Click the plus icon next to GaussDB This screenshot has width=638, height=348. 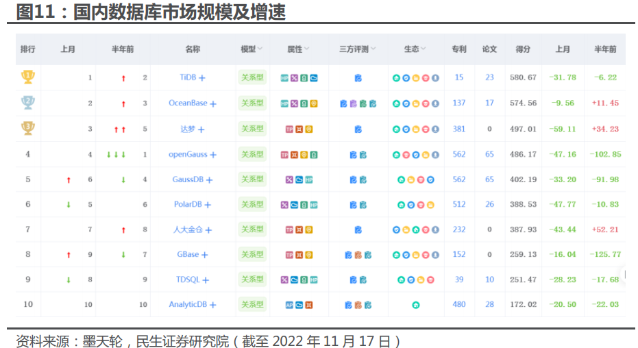pyautogui.click(x=209, y=179)
